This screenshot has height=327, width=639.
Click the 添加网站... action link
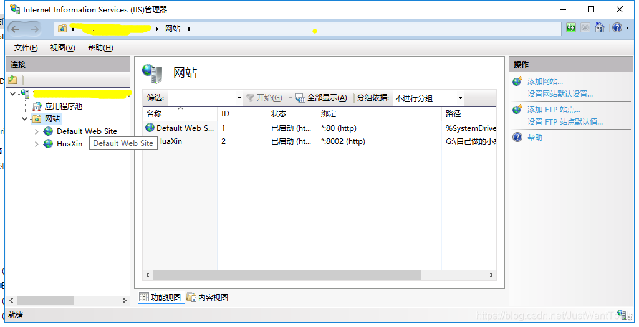tap(545, 82)
